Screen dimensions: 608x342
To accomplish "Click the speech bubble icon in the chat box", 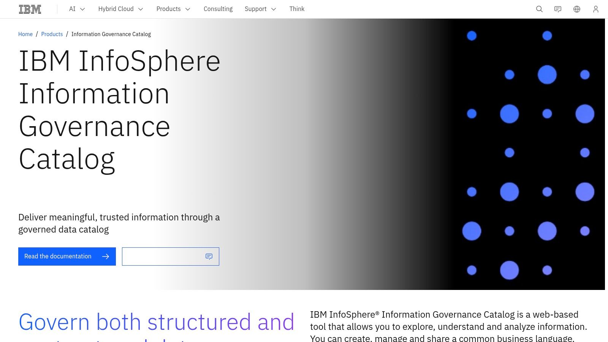I will click(x=209, y=256).
